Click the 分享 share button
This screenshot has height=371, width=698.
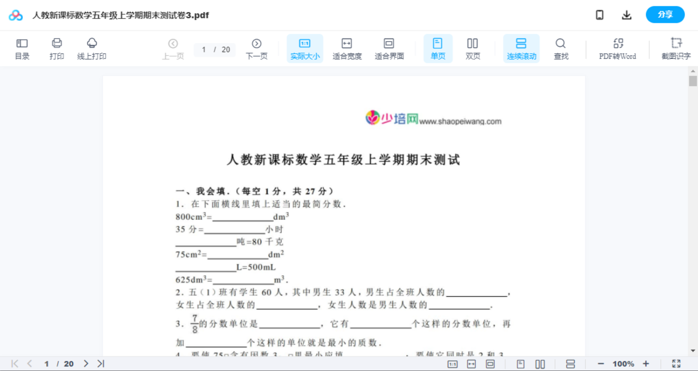[665, 15]
